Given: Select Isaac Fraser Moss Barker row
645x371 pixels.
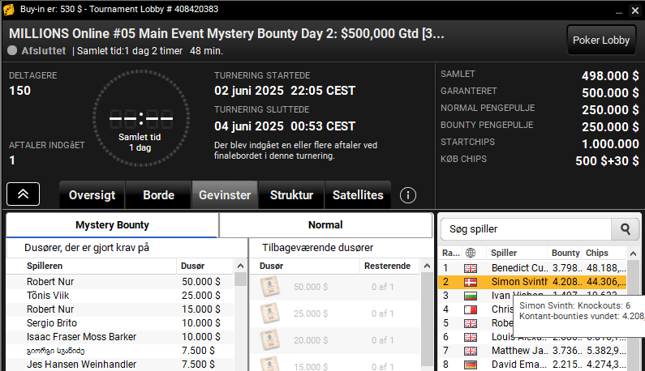Looking at the screenshot, I should click(x=120, y=337).
